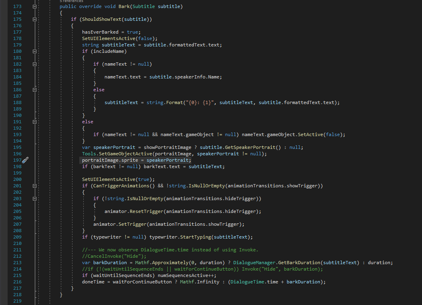The height and width of the screenshot is (305, 422).
Task: Click barkText.text on line 198
Action: [x=162, y=167]
